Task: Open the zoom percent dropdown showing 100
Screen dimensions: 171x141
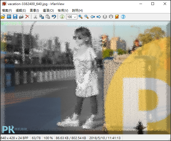Action: tap(71, 17)
